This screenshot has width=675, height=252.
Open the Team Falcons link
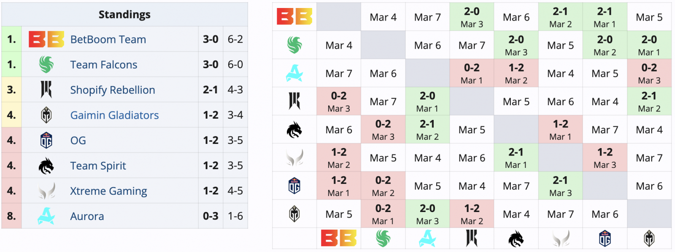pos(104,65)
